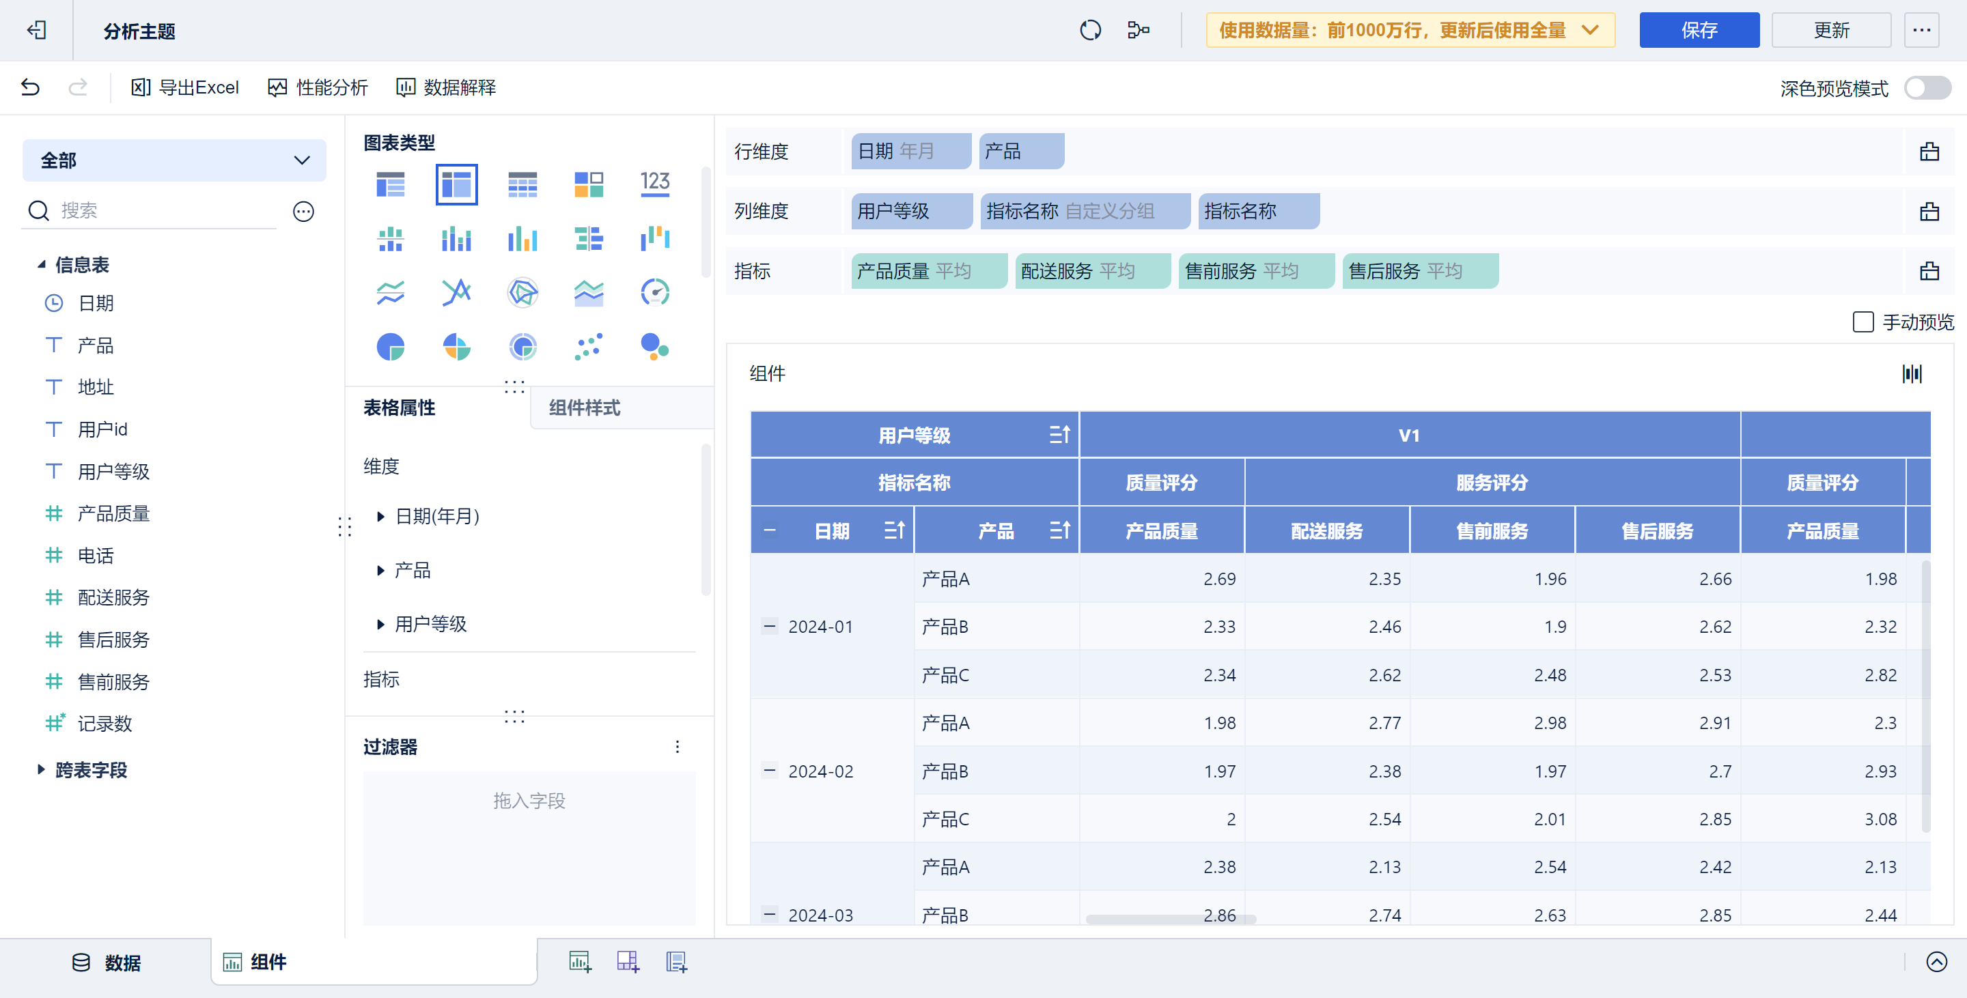Select the KPI number card chart type
The width and height of the screenshot is (1967, 998).
coord(654,183)
